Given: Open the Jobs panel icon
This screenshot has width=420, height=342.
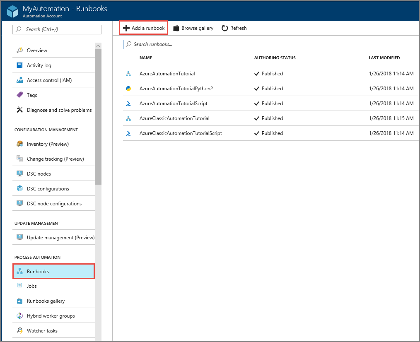Looking at the screenshot, I should click(19, 286).
